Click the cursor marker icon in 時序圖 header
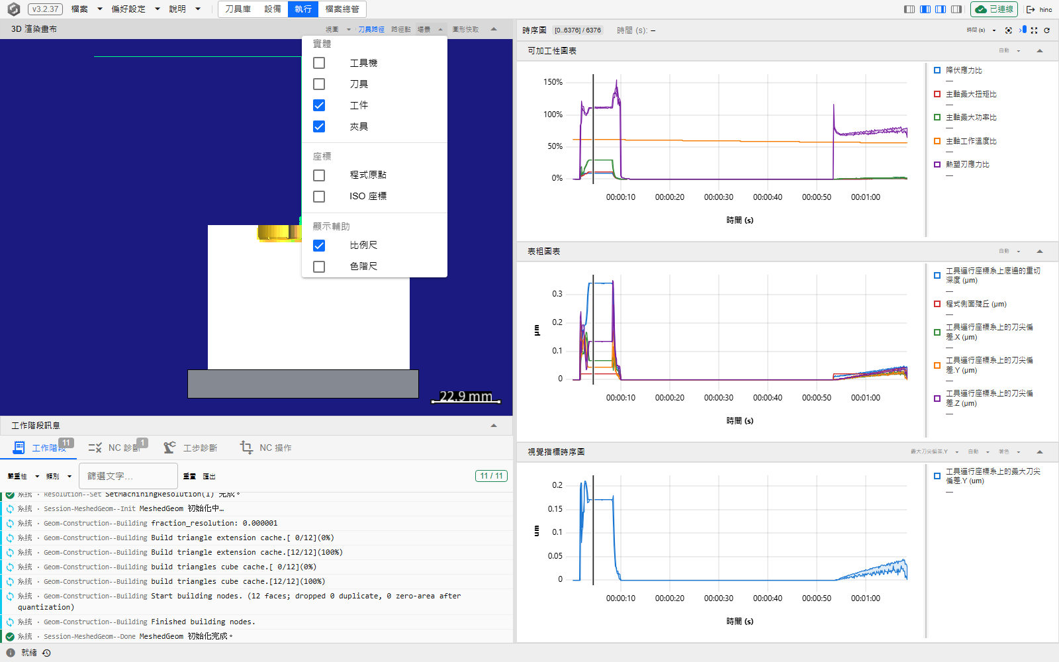The height and width of the screenshot is (662, 1059). [1023, 30]
